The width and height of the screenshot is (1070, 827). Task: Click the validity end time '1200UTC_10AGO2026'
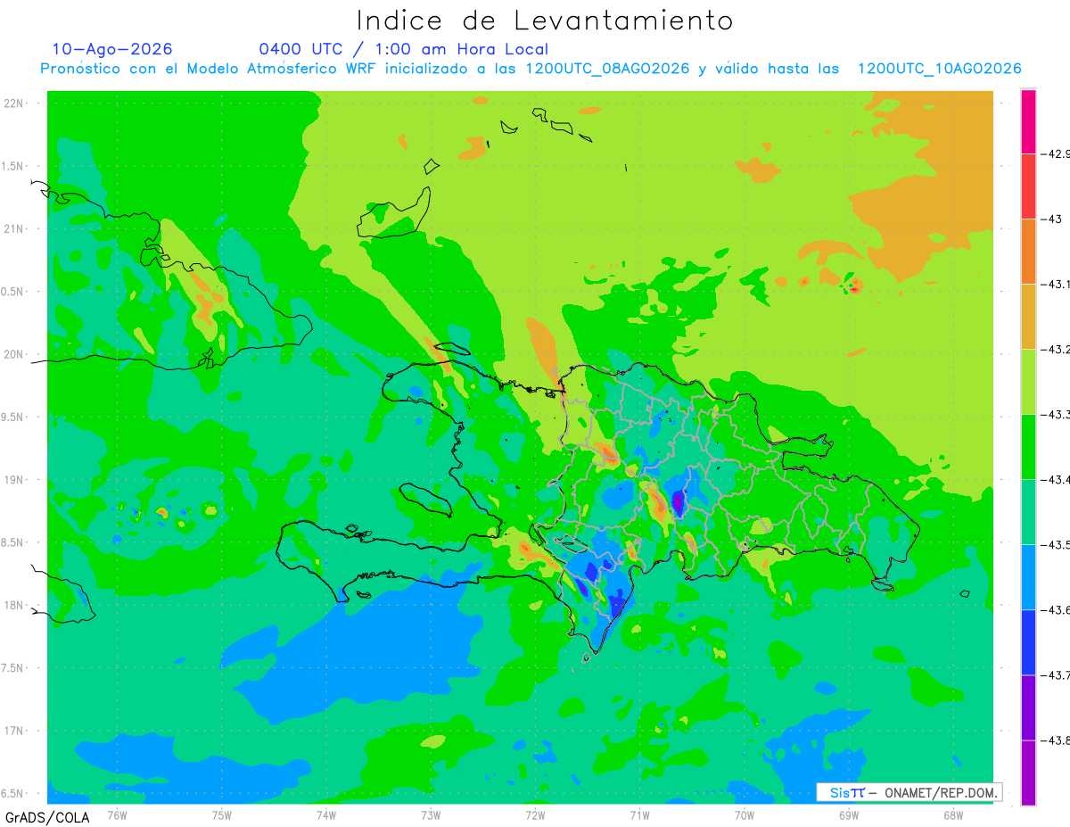[940, 69]
